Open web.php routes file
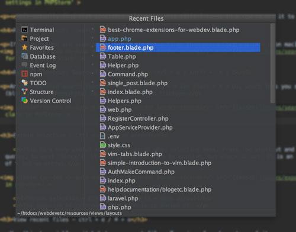Image resolution: width=296 pixels, height=232 pixels. point(120,109)
